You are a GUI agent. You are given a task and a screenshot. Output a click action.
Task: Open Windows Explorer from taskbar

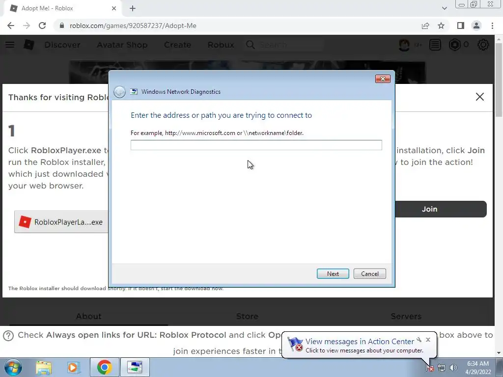tap(43, 368)
